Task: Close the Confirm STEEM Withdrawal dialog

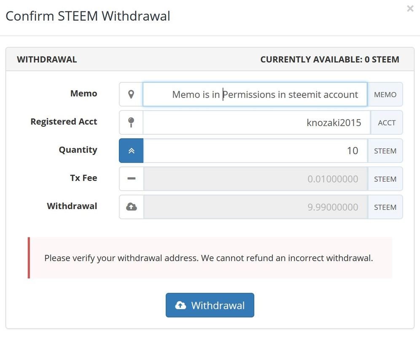Action: click(x=410, y=8)
